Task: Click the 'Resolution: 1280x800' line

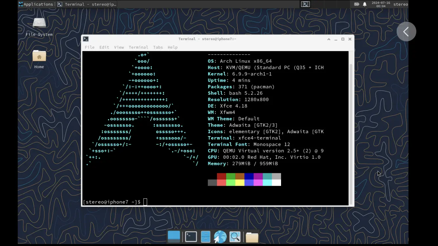Action: [x=238, y=99]
